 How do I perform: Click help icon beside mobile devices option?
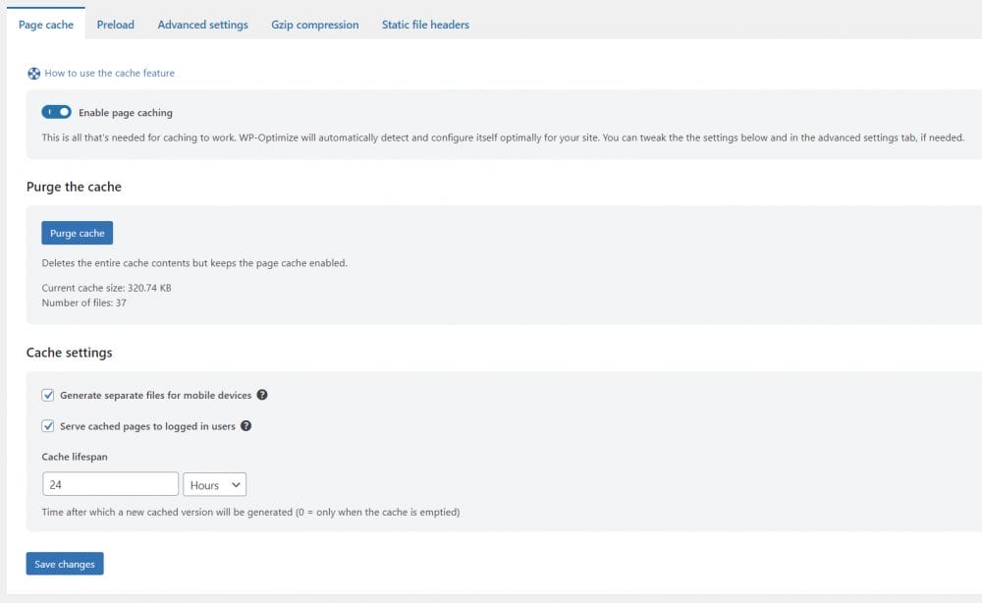click(x=262, y=395)
